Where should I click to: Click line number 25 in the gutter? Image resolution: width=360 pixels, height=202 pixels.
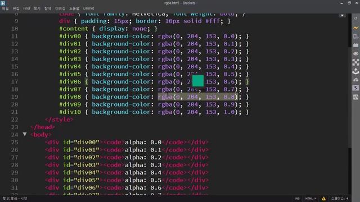tap(15, 142)
